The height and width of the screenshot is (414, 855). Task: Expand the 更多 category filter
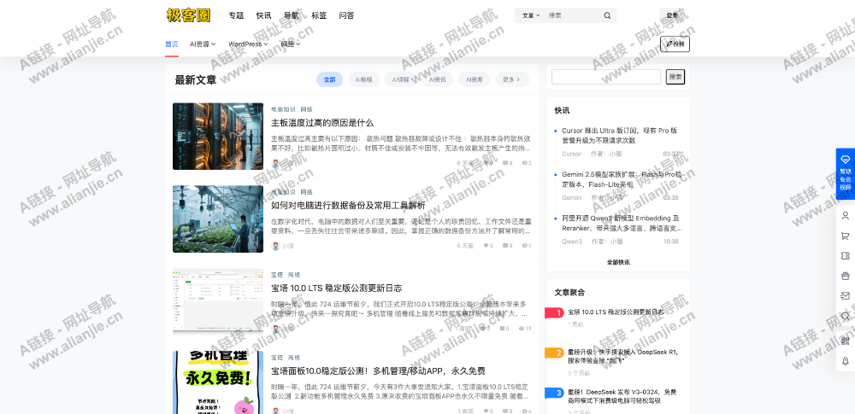tap(512, 79)
